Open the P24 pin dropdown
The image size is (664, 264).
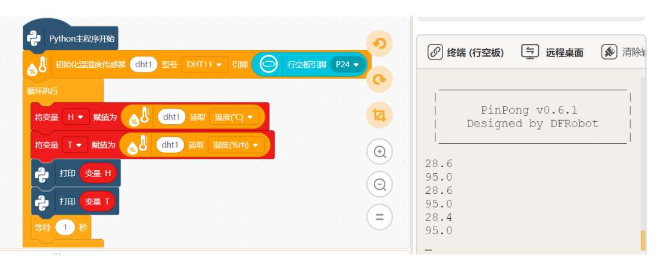tap(347, 65)
